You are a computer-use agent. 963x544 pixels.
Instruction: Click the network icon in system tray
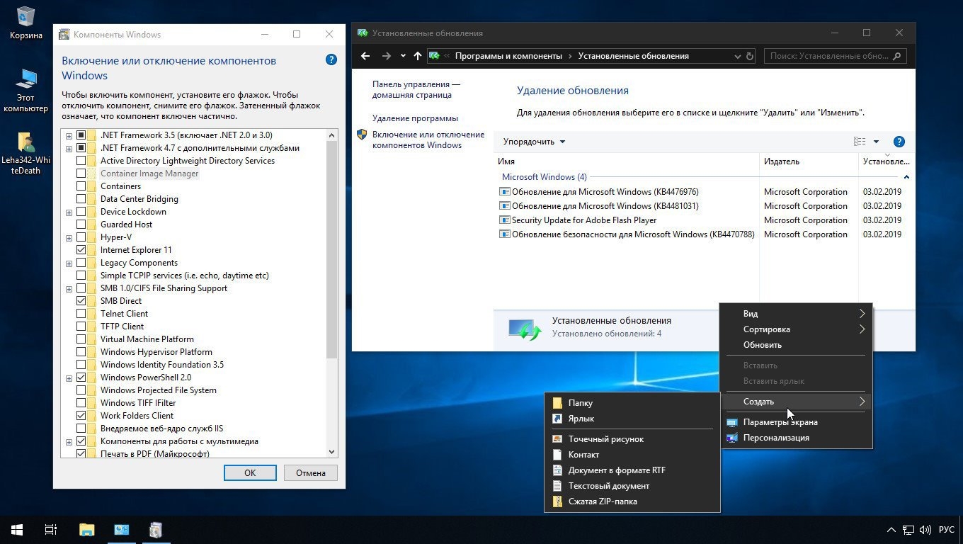coord(908,530)
